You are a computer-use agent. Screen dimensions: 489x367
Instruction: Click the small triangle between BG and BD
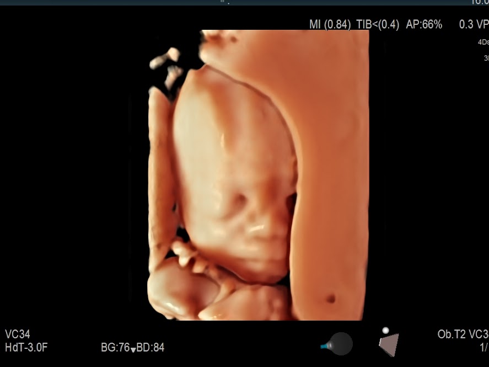click(133, 349)
